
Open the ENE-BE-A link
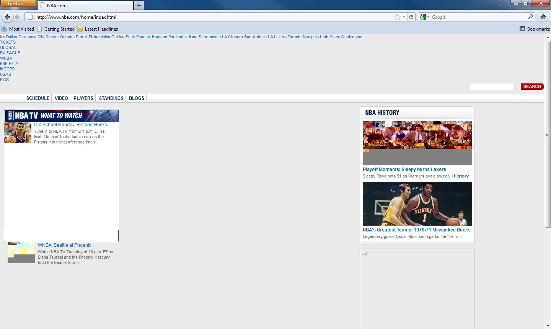coord(9,64)
